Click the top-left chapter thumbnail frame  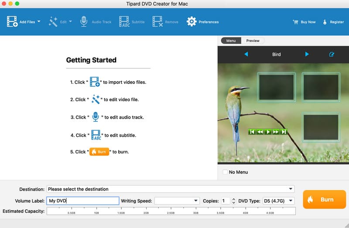coord(277,87)
